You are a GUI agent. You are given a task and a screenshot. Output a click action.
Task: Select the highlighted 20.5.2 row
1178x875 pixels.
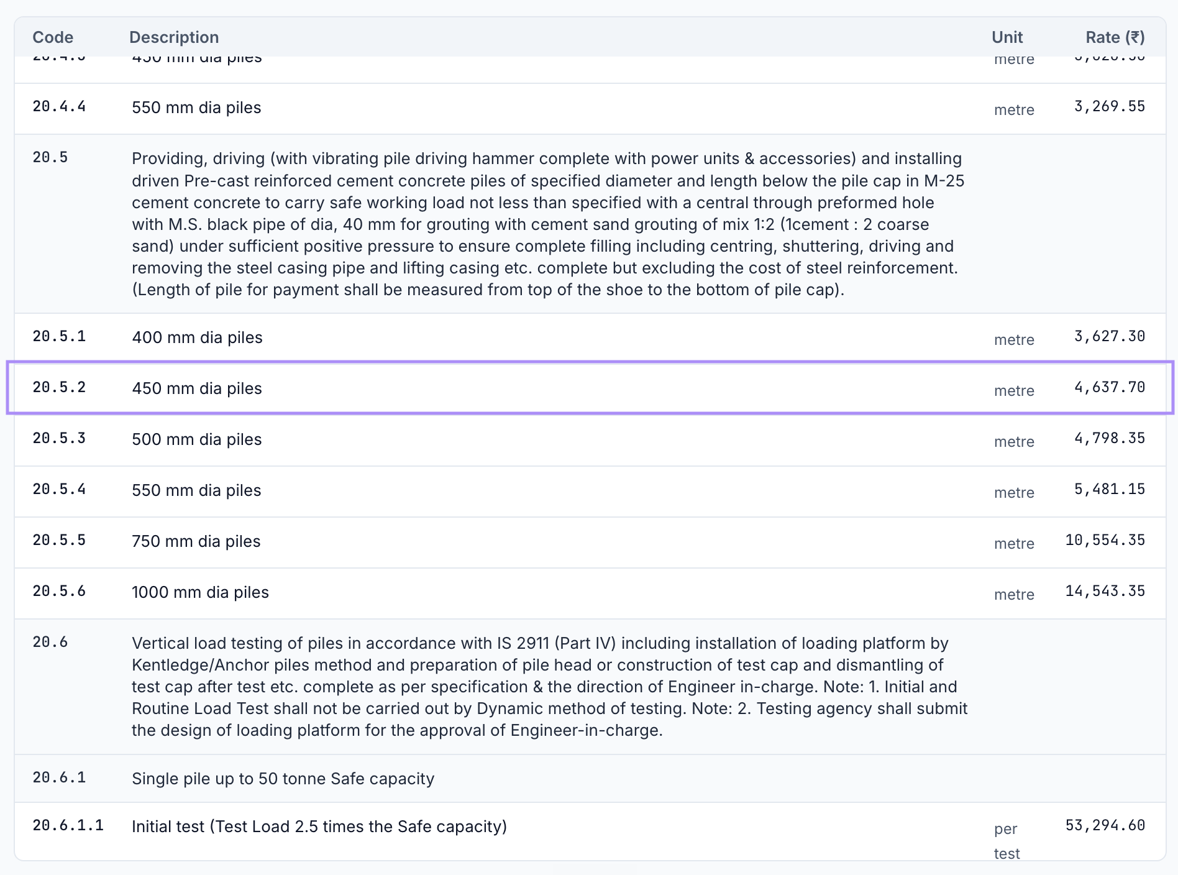pyautogui.click(x=590, y=388)
